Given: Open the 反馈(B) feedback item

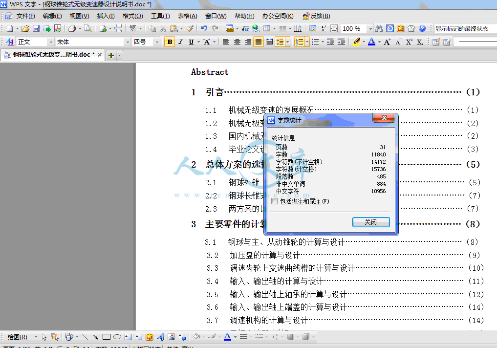Looking at the screenshot, I should 316,16.
